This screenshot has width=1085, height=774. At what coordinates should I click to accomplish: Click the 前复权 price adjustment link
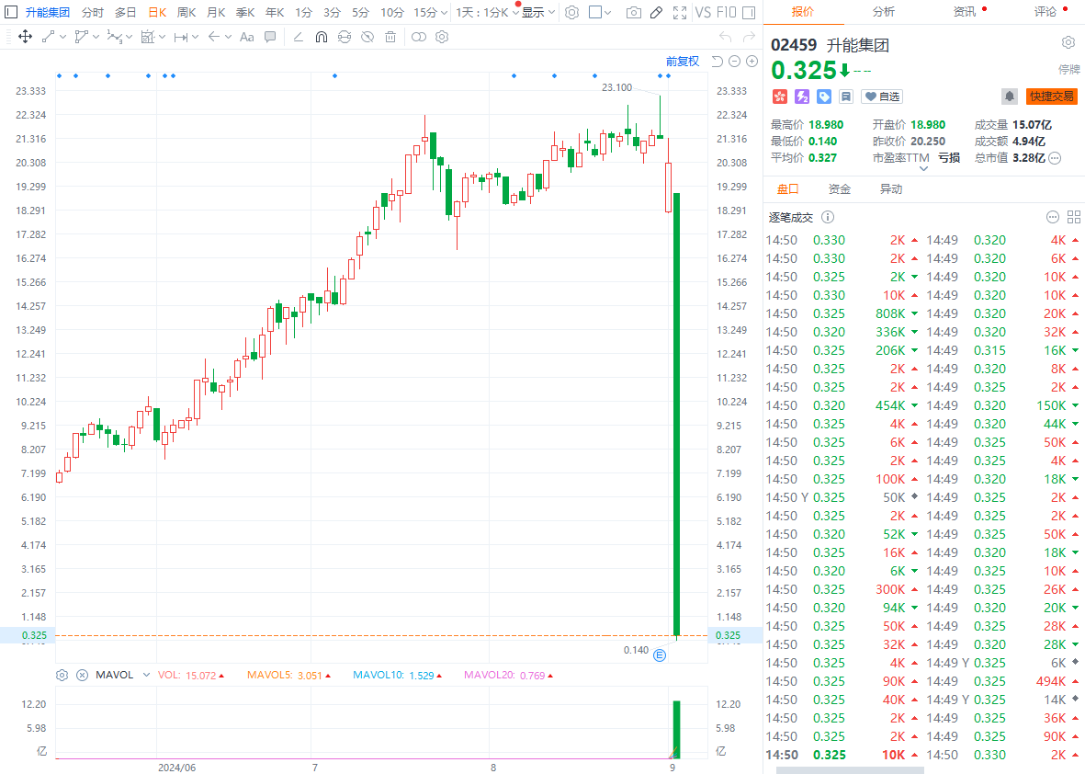[x=683, y=62]
